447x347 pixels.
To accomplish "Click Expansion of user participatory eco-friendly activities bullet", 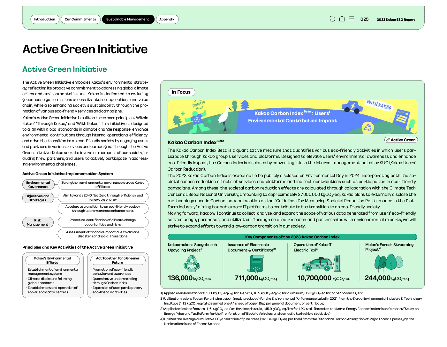I will click(117, 290).
